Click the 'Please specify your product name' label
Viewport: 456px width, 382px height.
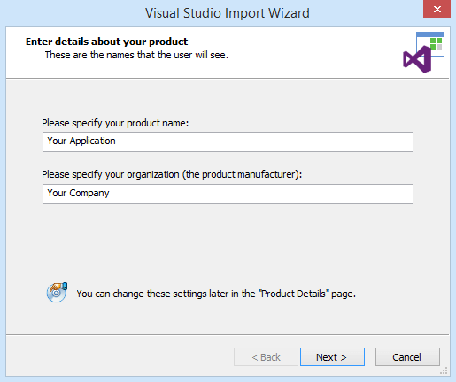click(x=115, y=123)
